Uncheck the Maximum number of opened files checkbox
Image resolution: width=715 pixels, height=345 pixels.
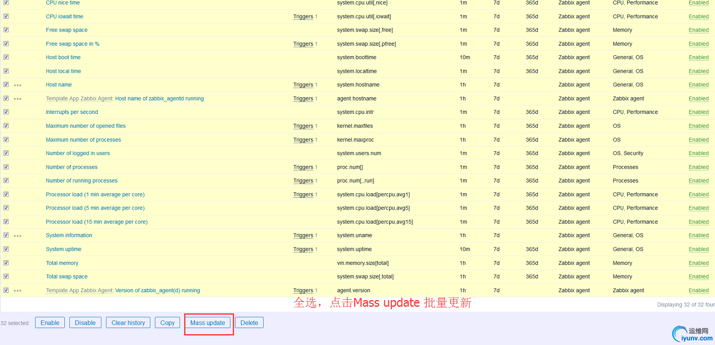(x=6, y=126)
